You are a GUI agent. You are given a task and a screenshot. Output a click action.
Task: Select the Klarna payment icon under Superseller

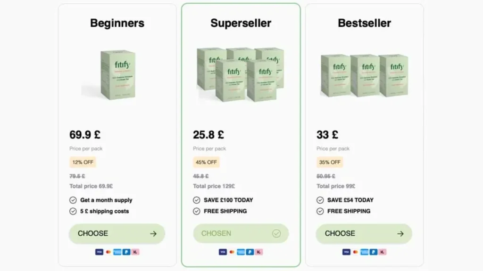pyautogui.click(x=258, y=252)
